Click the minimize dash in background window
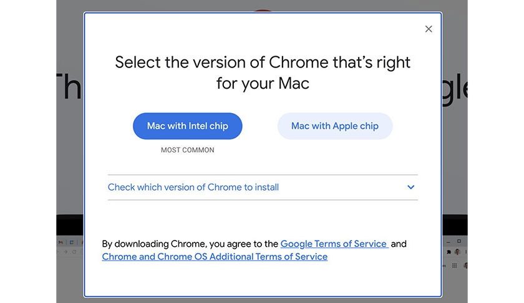 448,241
